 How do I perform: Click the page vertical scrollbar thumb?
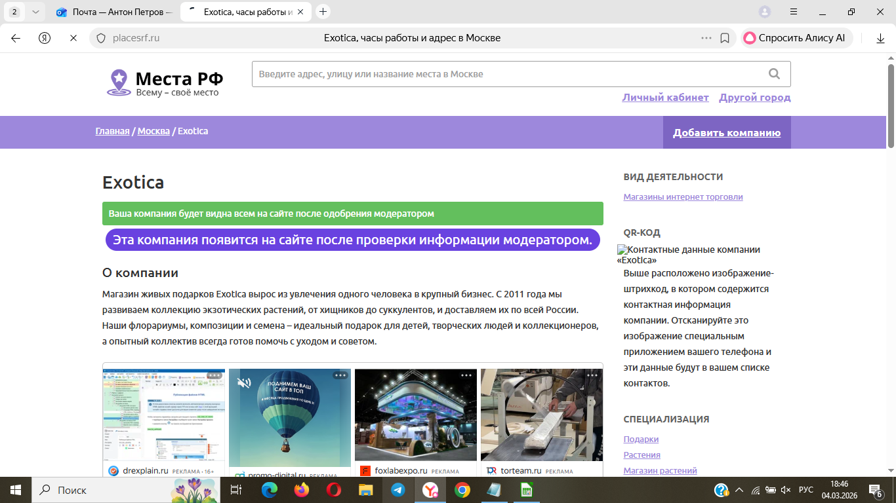point(891,105)
